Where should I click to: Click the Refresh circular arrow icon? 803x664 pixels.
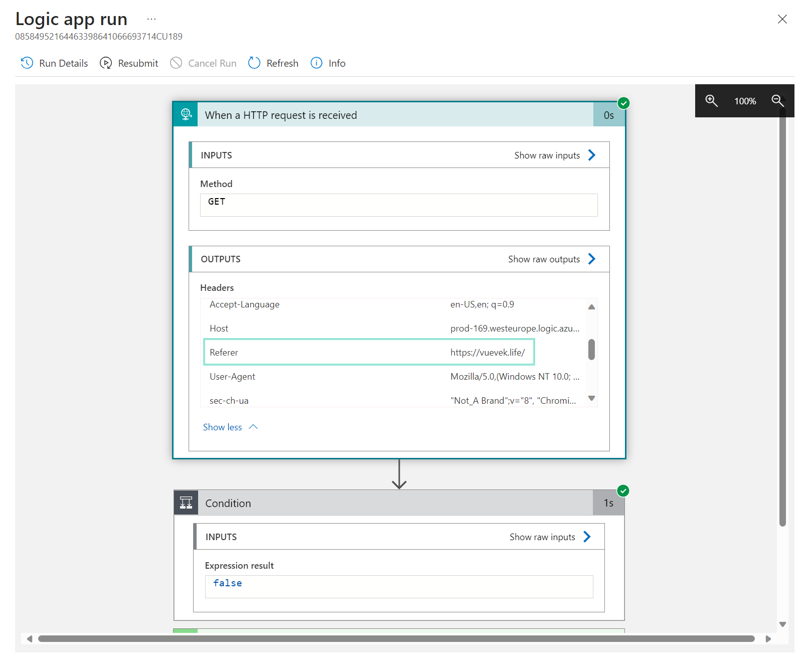[x=254, y=63]
